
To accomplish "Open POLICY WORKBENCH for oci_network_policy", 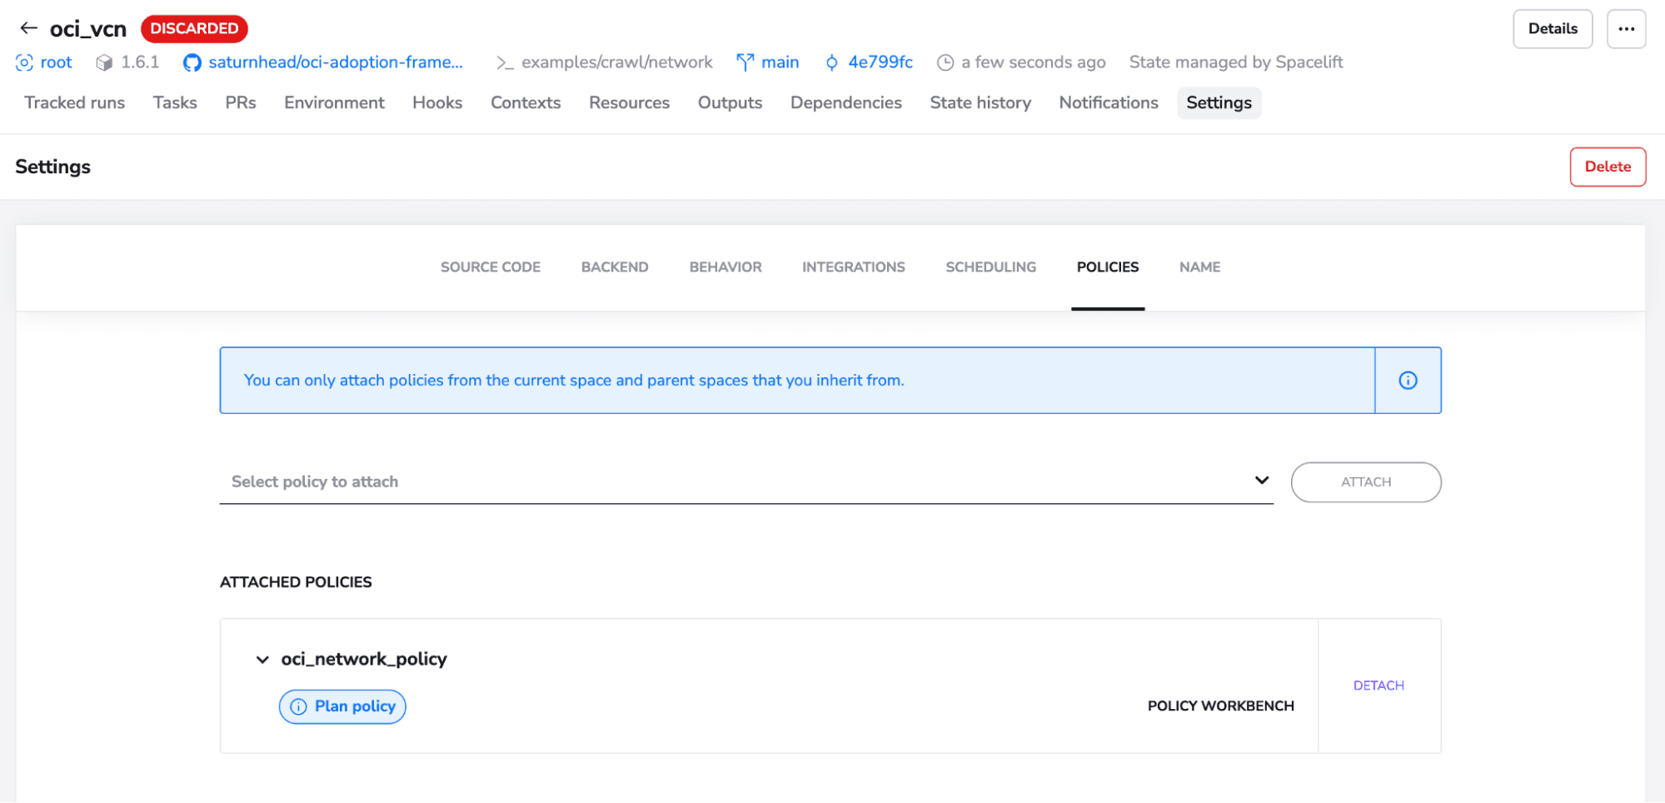I will point(1220,706).
